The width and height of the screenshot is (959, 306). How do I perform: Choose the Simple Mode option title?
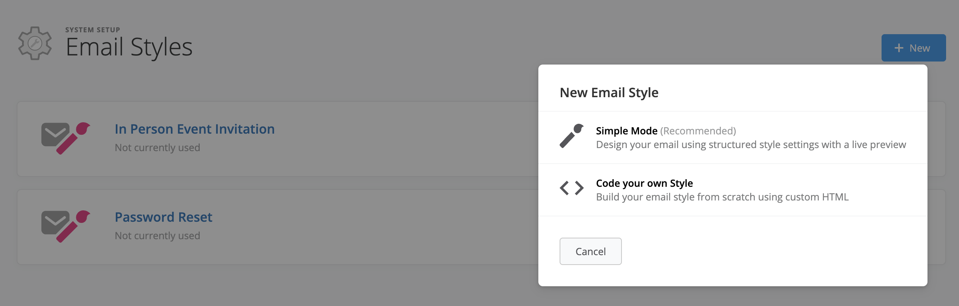(626, 131)
